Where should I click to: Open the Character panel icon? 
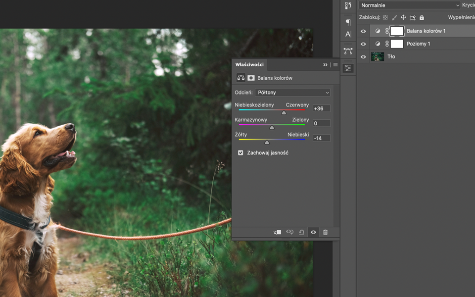point(348,34)
